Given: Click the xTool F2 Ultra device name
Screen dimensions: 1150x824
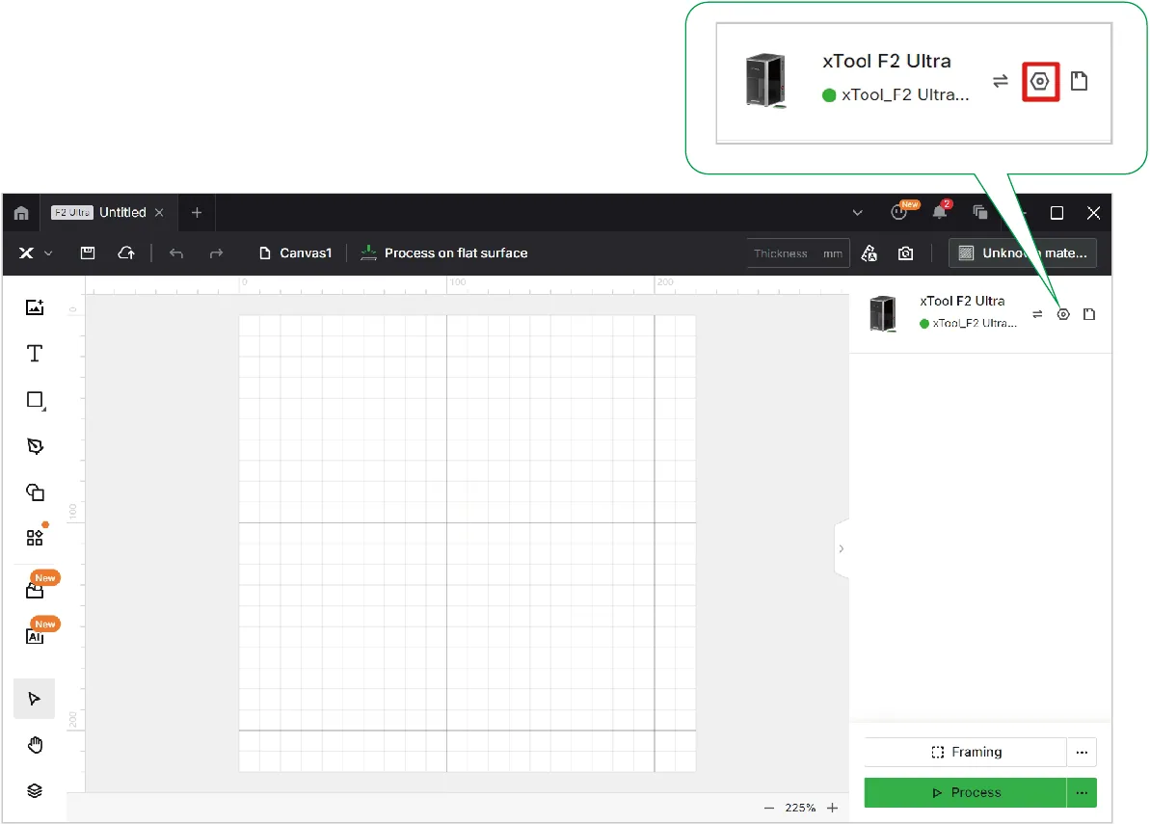Looking at the screenshot, I should coord(961,301).
